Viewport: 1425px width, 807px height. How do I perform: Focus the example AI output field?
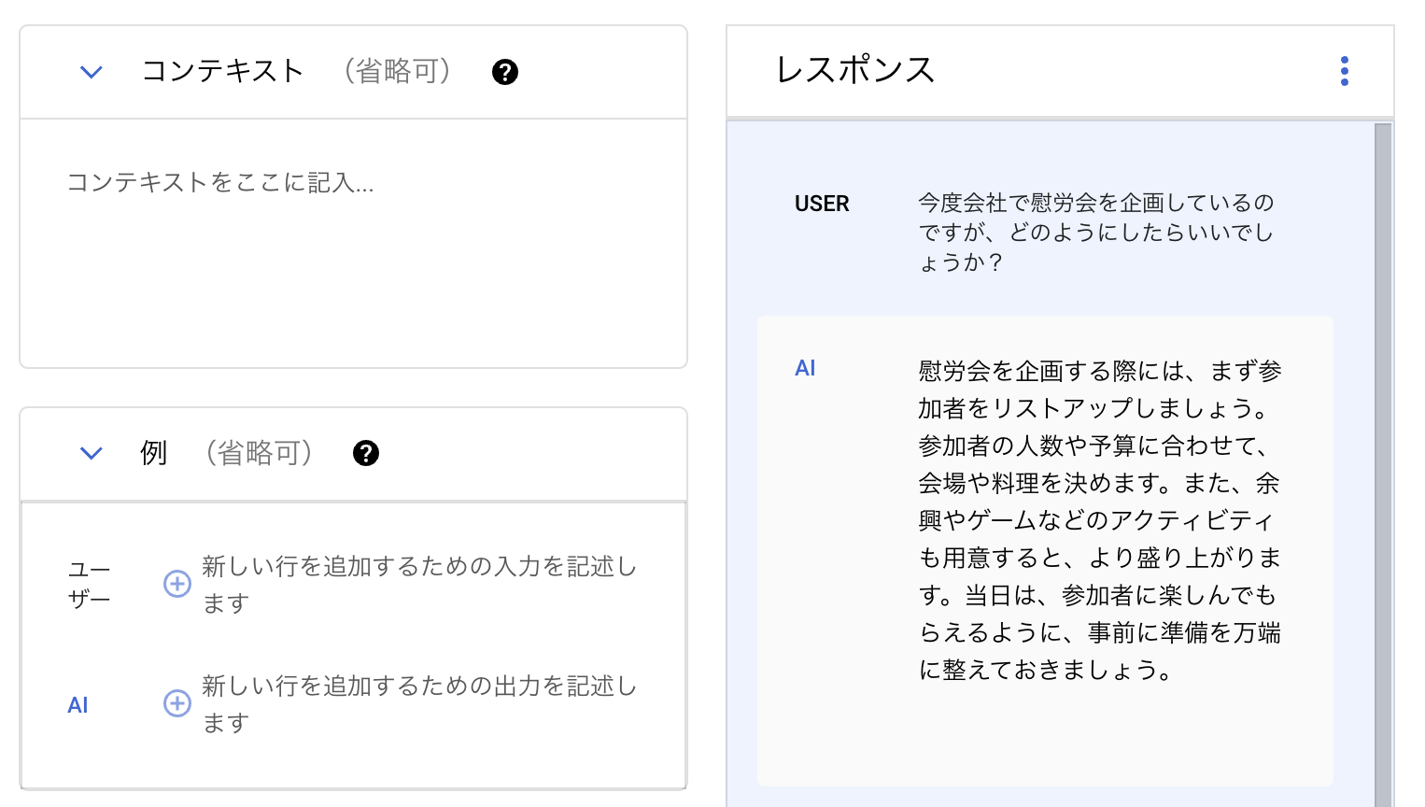420,703
